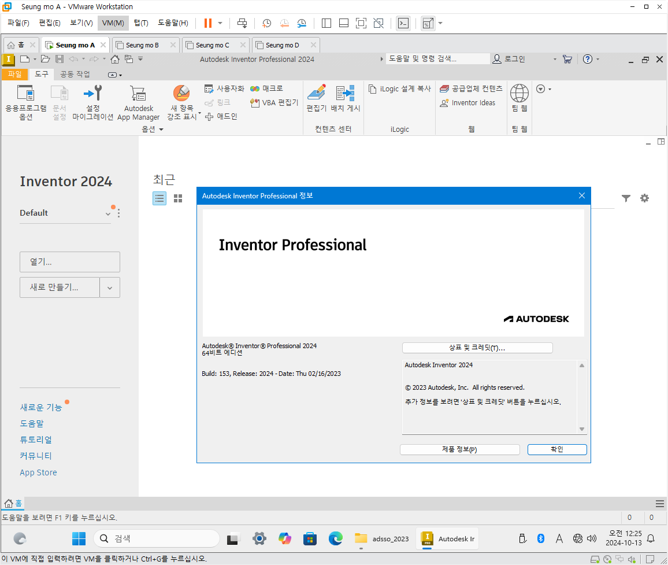Select the Tools (도구) ribbon tab
Image resolution: width=668 pixels, height=565 pixels.
coord(42,74)
